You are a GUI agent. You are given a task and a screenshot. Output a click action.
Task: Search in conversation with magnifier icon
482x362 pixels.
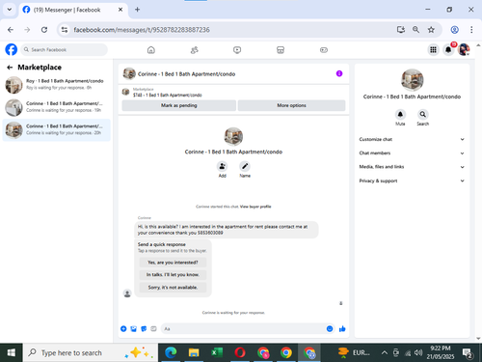[423, 114]
